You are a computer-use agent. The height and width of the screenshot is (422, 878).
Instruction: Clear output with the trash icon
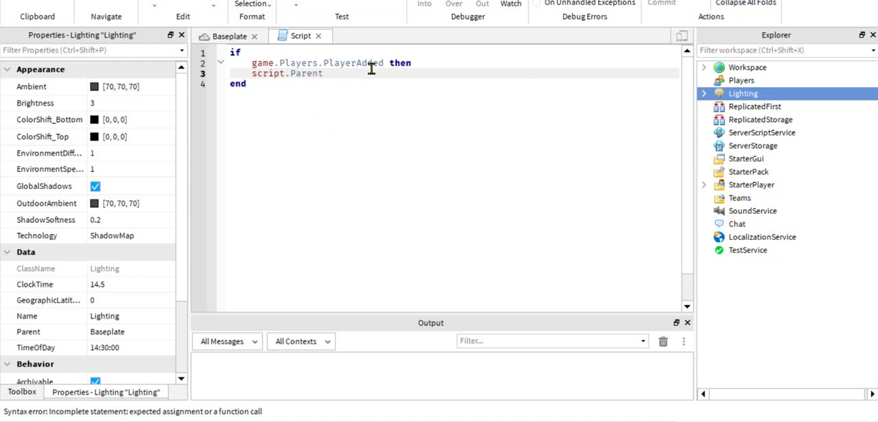(663, 341)
